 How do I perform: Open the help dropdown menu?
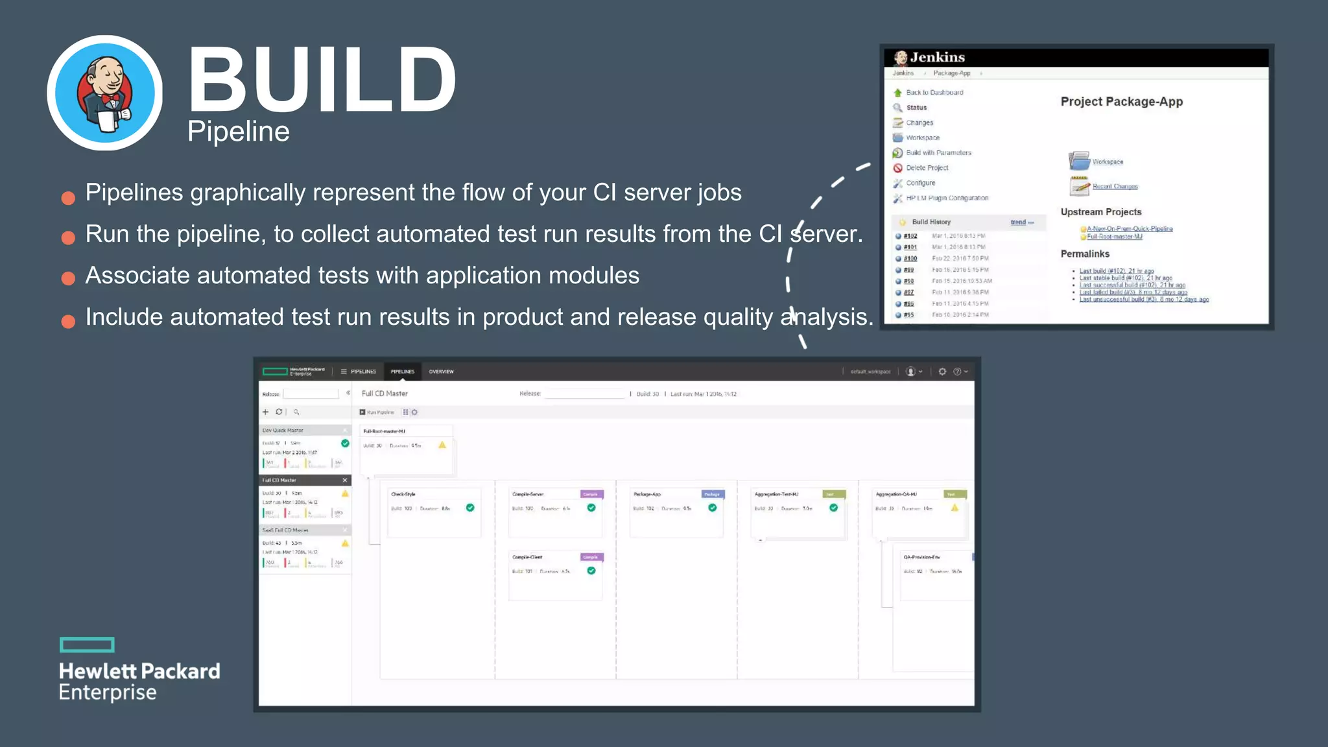(960, 372)
